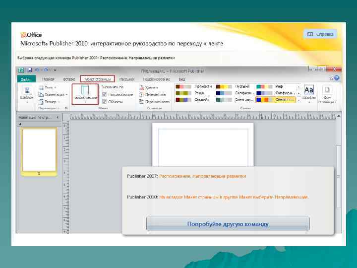Click the Save icon in quick access toolbar
This screenshot has width=357, height=268.
(x=29, y=70)
